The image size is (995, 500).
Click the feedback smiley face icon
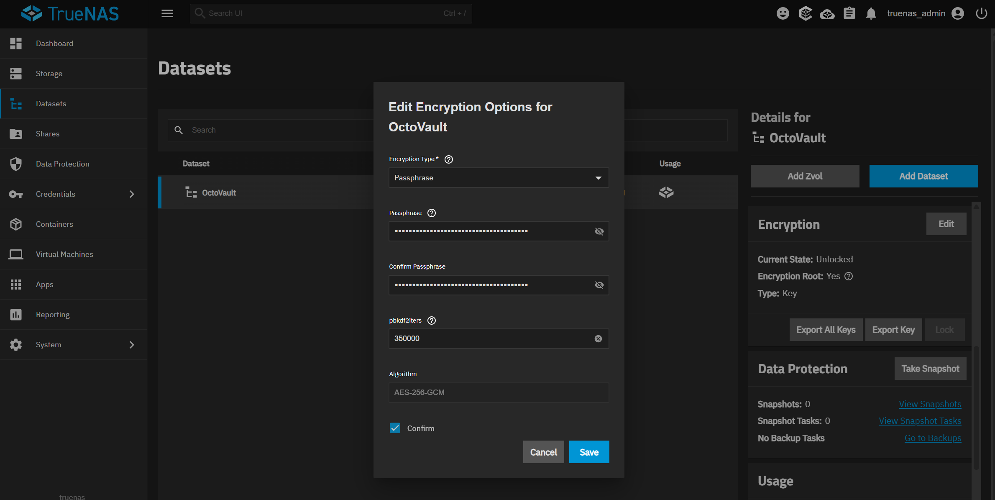(x=783, y=13)
